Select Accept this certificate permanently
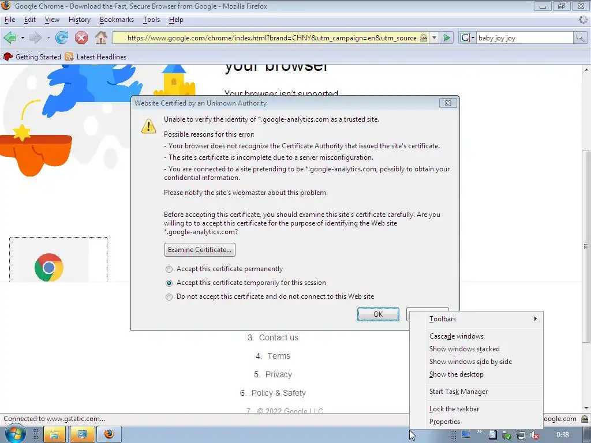This screenshot has width=591, height=443. click(x=224, y=269)
